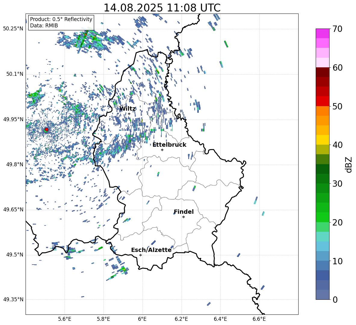
Task: Click the 49.95°N latitude label
Action: (x=13, y=119)
